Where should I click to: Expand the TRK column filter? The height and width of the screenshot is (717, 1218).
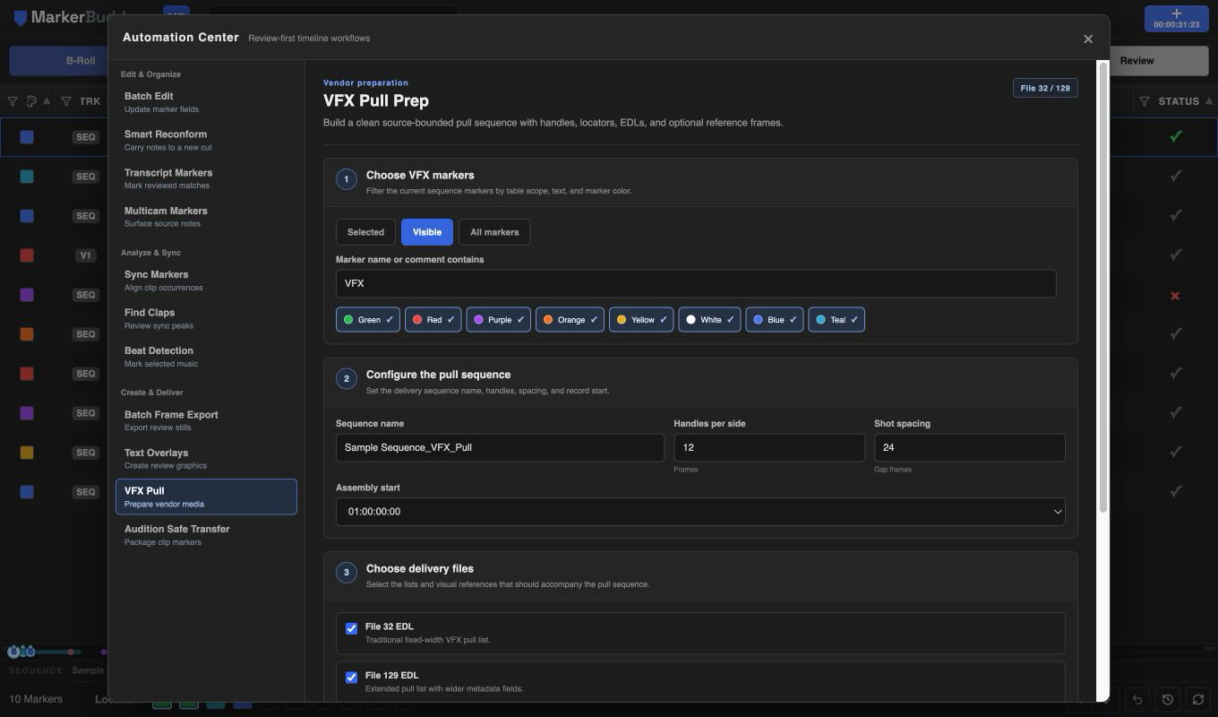click(x=65, y=101)
